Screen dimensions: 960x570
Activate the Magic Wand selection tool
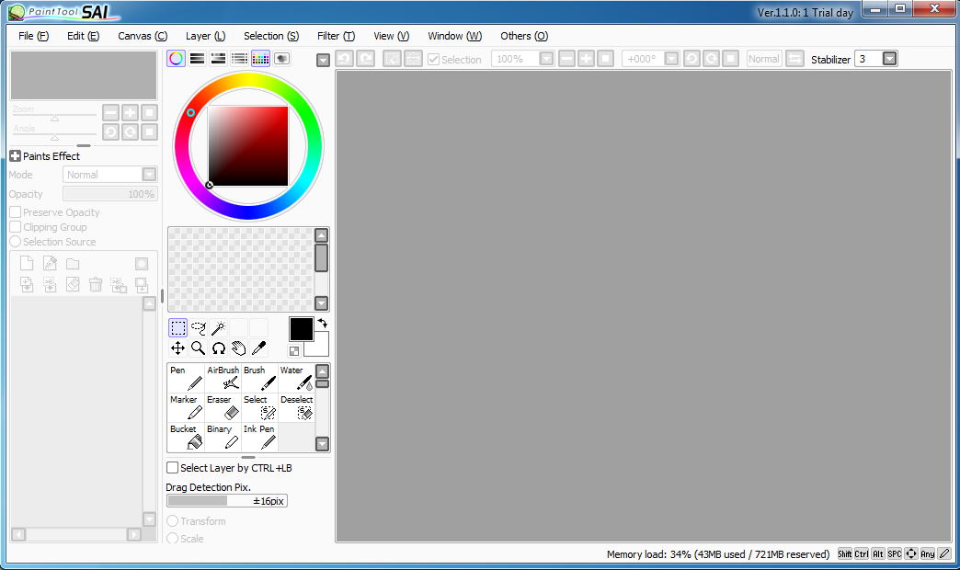(218, 328)
